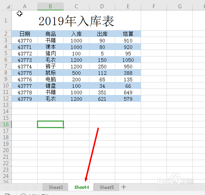Image resolution: width=205 pixels, height=195 pixels.
Task: Click the select-all corner triangle
Action: [8, 6]
